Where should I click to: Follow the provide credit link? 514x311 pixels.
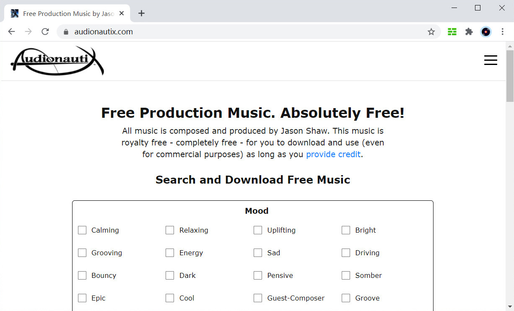point(333,154)
